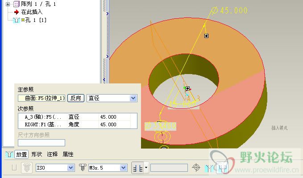Image resolution: width=303 pixels, height=178 pixels.
Task: Click the 曲面:F5(拉伸_1) primary reference field
Action: point(42,98)
